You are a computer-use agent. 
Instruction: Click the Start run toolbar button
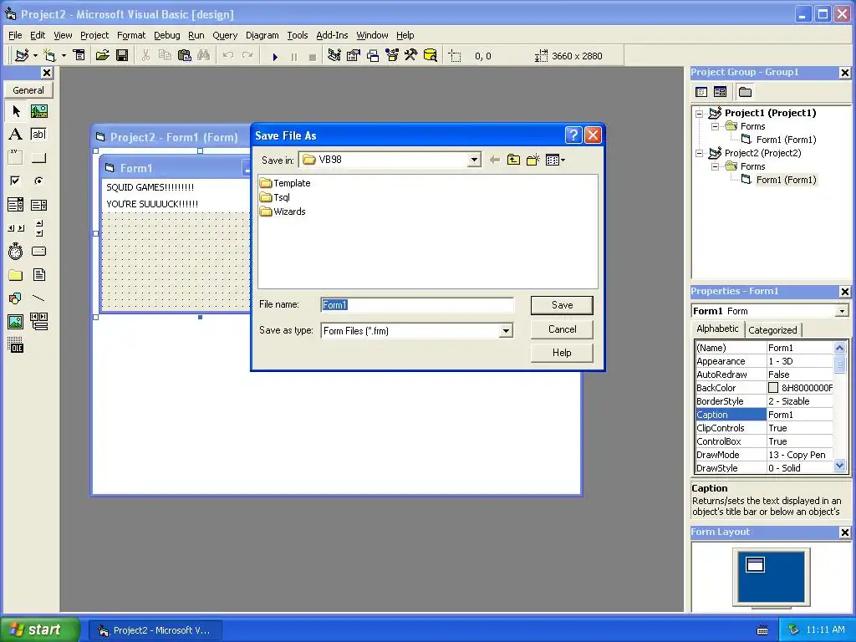275,56
